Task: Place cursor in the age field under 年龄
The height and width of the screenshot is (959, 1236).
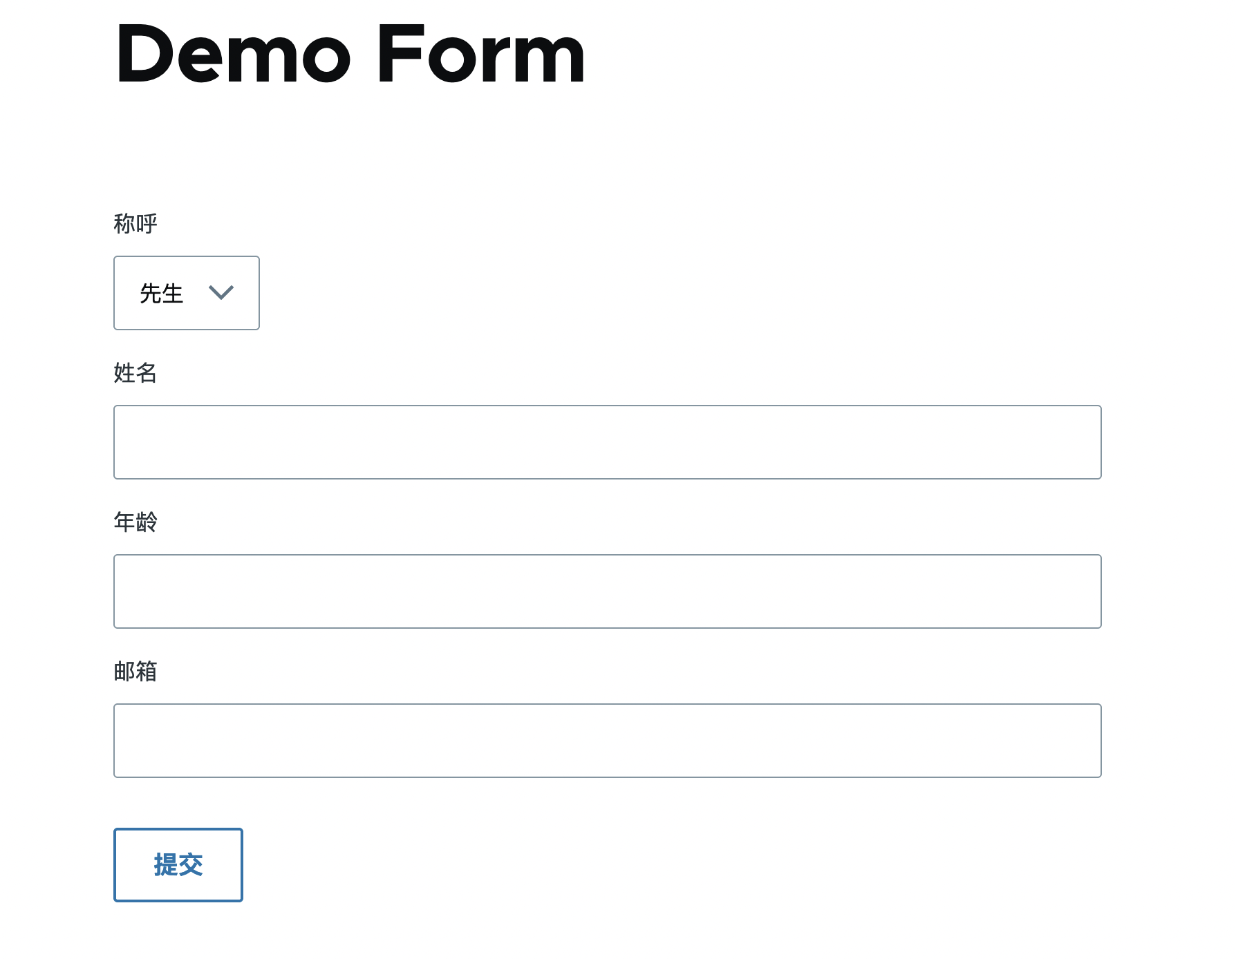Action: click(x=607, y=591)
